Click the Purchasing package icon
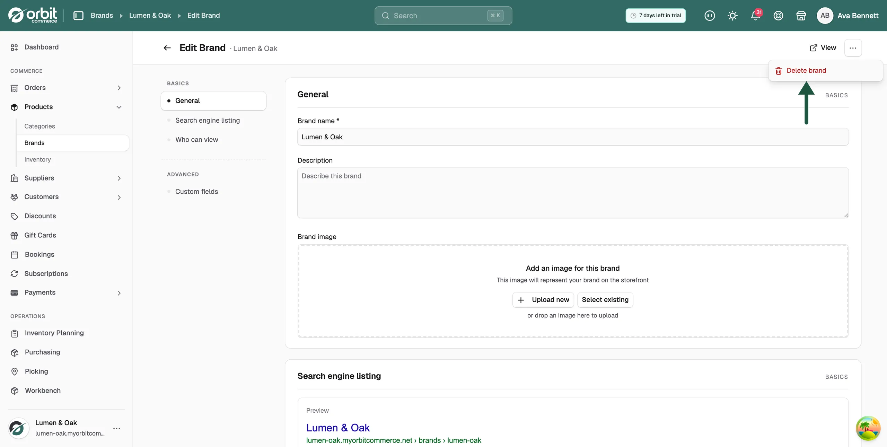Viewport: 887px width, 447px height. [x=14, y=352]
